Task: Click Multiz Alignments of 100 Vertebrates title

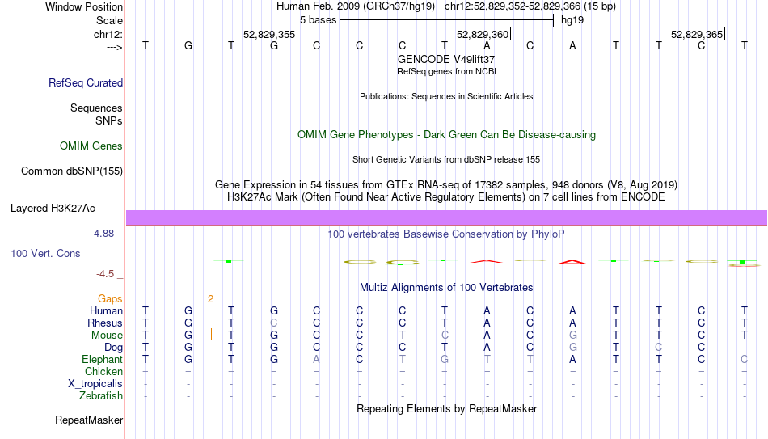Action: 446,288
